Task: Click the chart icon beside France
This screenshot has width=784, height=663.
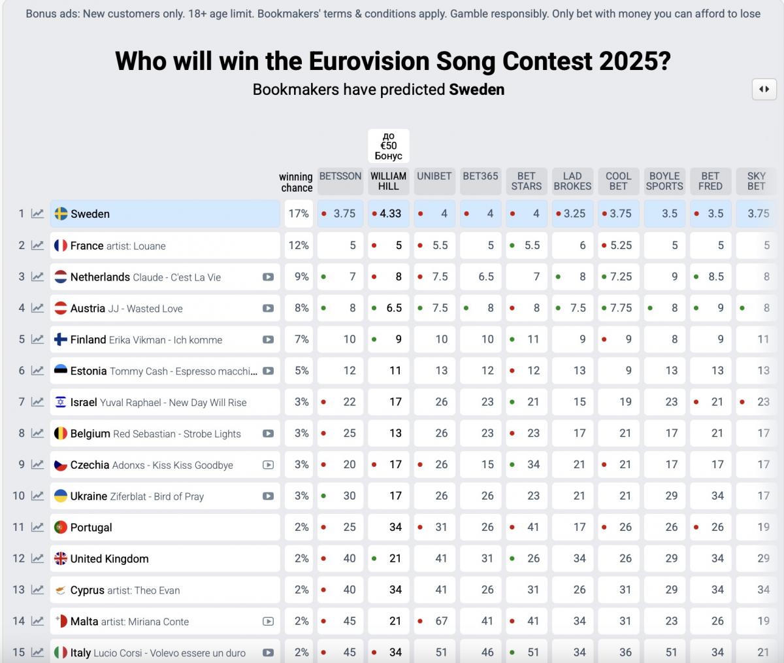Action: tap(38, 245)
